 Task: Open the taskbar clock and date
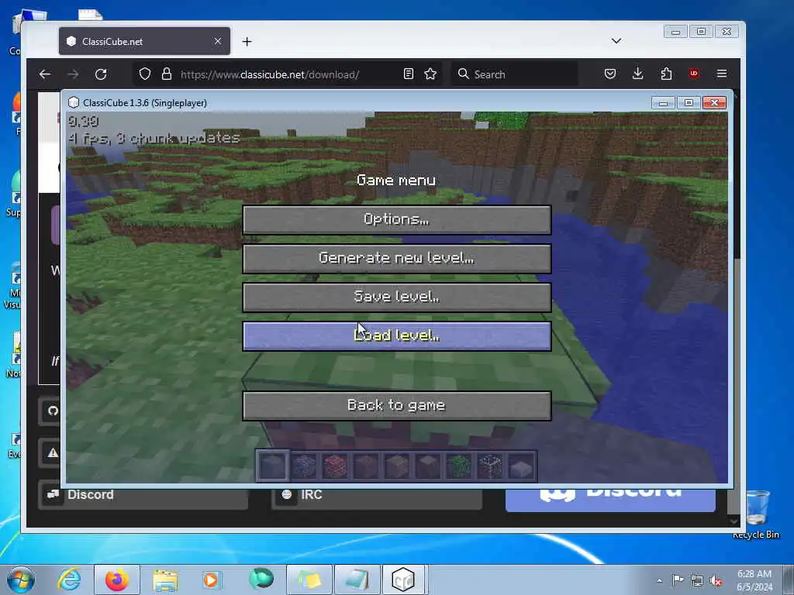coord(754,580)
